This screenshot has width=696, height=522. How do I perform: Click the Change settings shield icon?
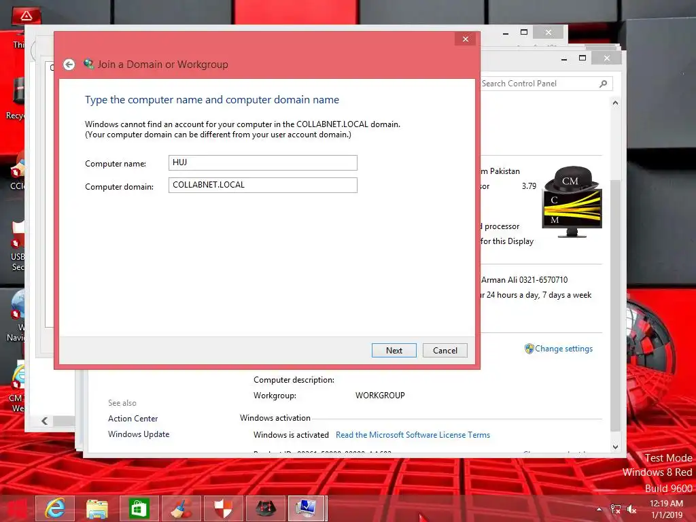coord(529,349)
